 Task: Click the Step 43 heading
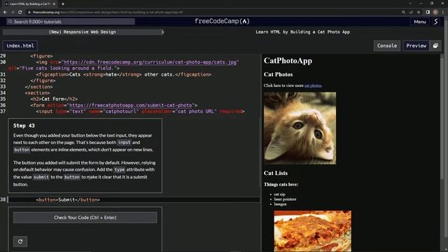coord(24,126)
